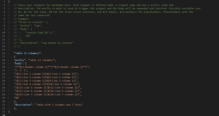Screen dimensions: 219x116
Task: Place cursor on "prefix" key at line 18
Action: pos(19,60)
